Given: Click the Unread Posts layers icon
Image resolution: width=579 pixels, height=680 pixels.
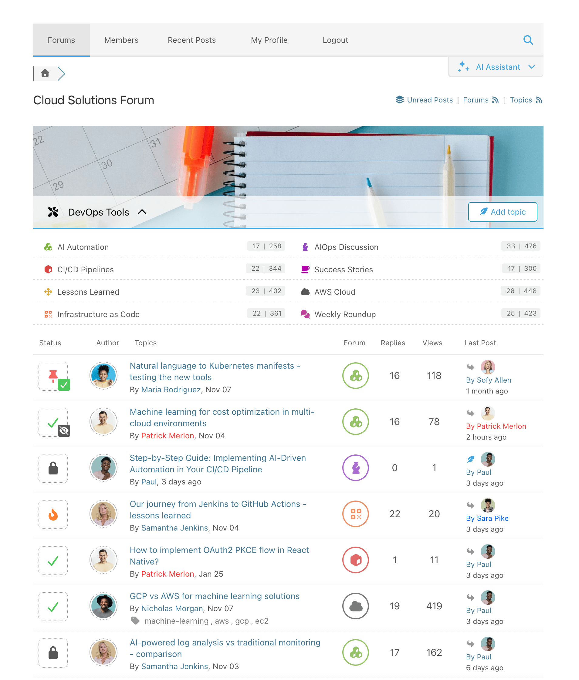Looking at the screenshot, I should (x=399, y=100).
